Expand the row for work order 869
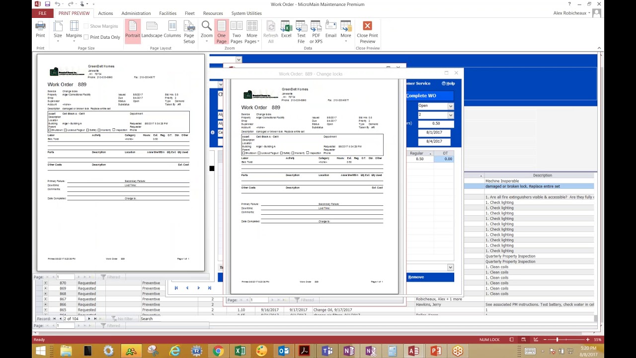 click(45, 288)
